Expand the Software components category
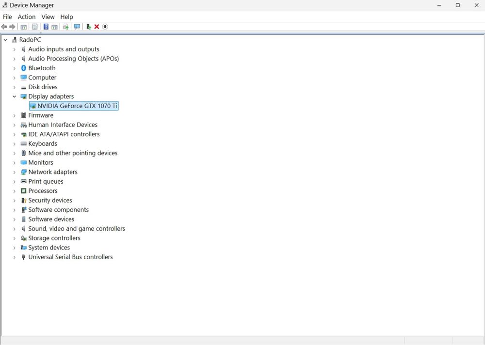The height and width of the screenshot is (345, 485). pyautogui.click(x=14, y=210)
